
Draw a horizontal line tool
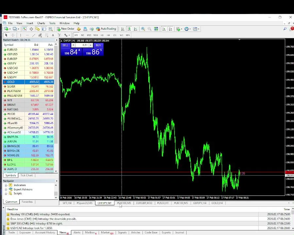point(27,35)
